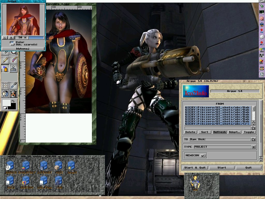This screenshot has height=199, width=265.
Task: Click the radioactive trash bin icon
Action: click(13, 94)
